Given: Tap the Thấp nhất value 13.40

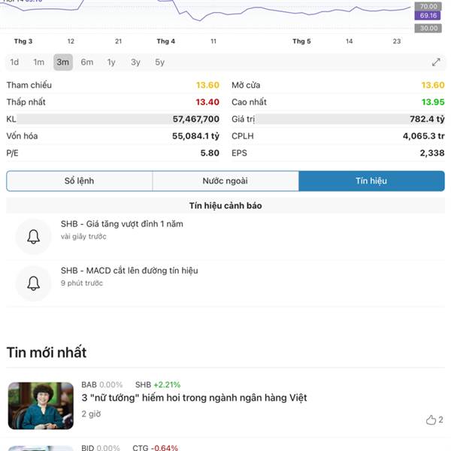Looking at the screenshot, I should click(207, 102).
